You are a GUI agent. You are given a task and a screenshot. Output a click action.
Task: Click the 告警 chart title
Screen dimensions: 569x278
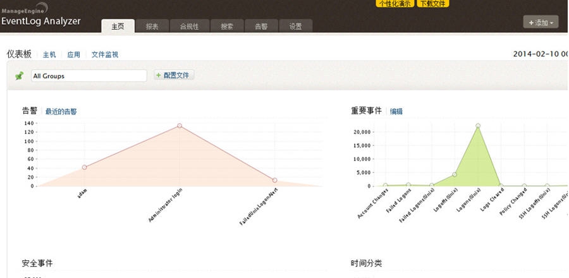click(29, 111)
